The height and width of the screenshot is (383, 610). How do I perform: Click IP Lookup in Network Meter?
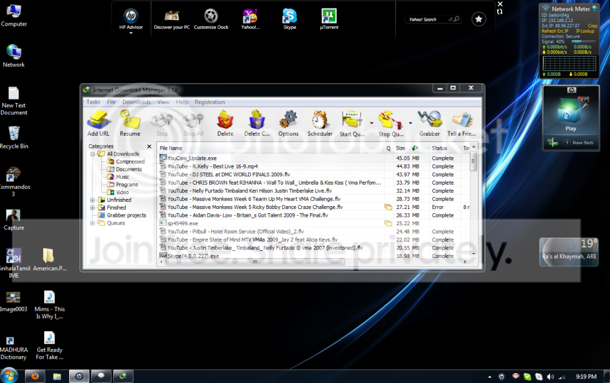585,31
